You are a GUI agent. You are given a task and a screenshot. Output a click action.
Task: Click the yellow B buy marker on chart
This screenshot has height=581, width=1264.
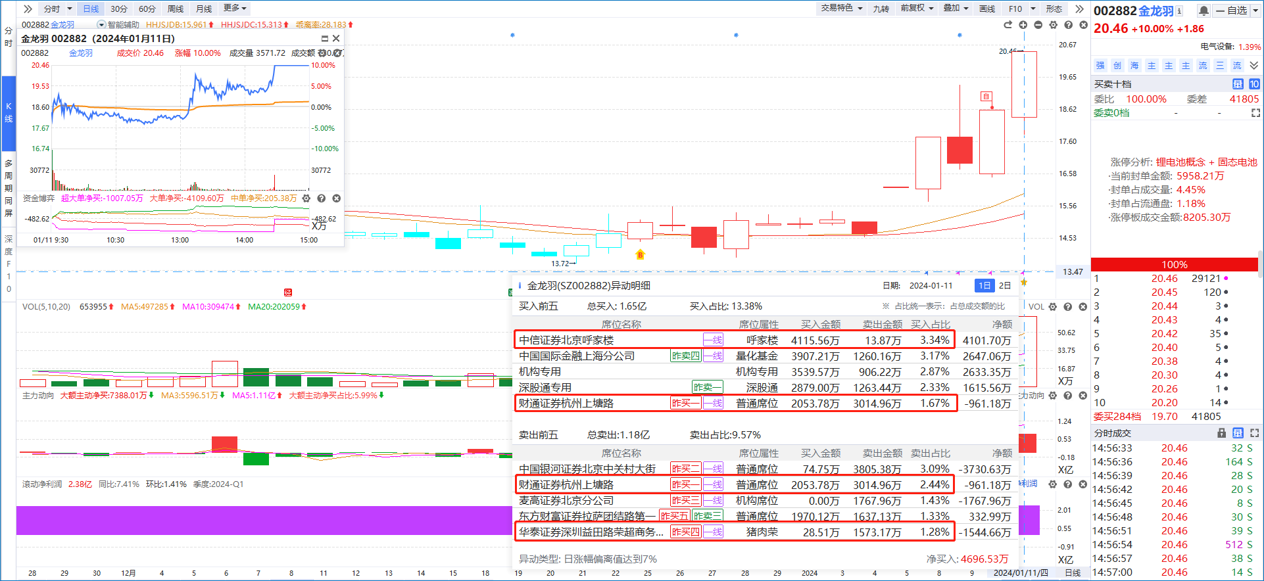[640, 255]
